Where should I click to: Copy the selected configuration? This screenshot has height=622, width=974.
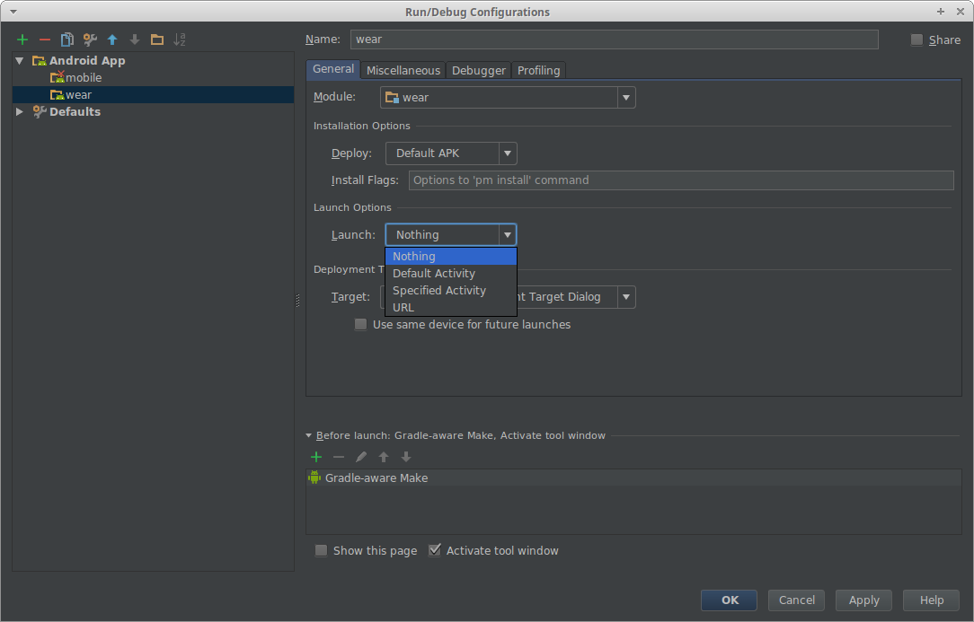coord(67,39)
